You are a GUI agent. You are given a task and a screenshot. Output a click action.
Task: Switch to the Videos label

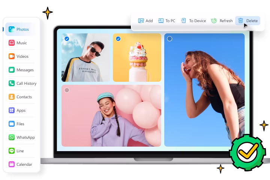click(22, 56)
